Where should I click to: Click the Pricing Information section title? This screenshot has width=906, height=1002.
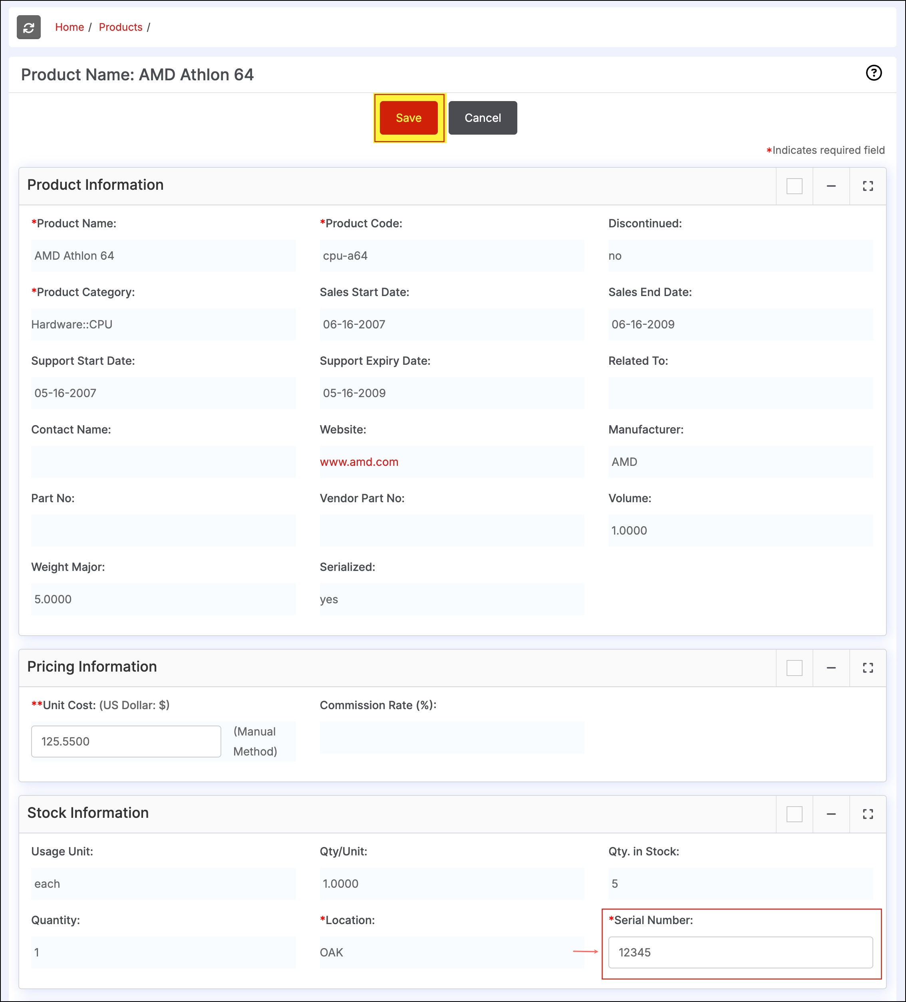point(92,666)
